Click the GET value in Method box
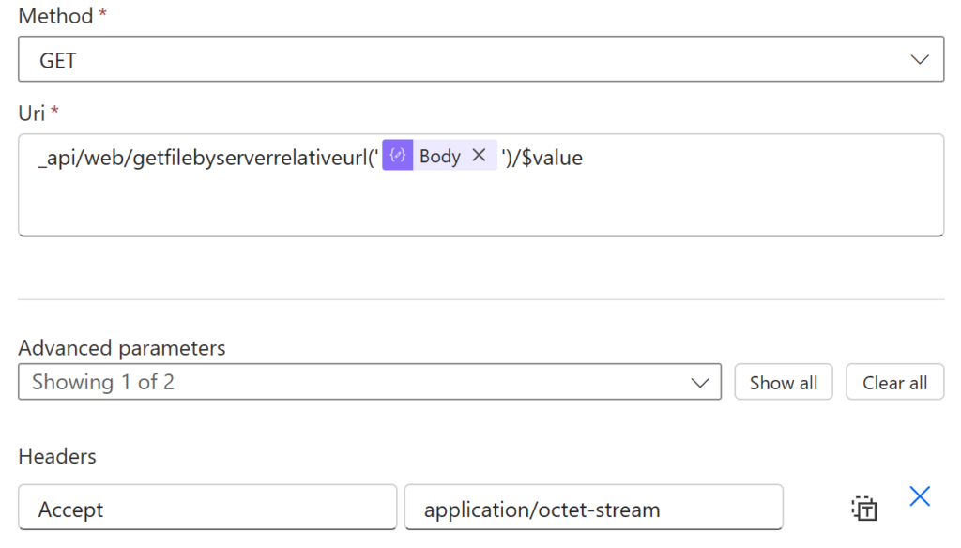The height and width of the screenshot is (548, 961). [58, 61]
